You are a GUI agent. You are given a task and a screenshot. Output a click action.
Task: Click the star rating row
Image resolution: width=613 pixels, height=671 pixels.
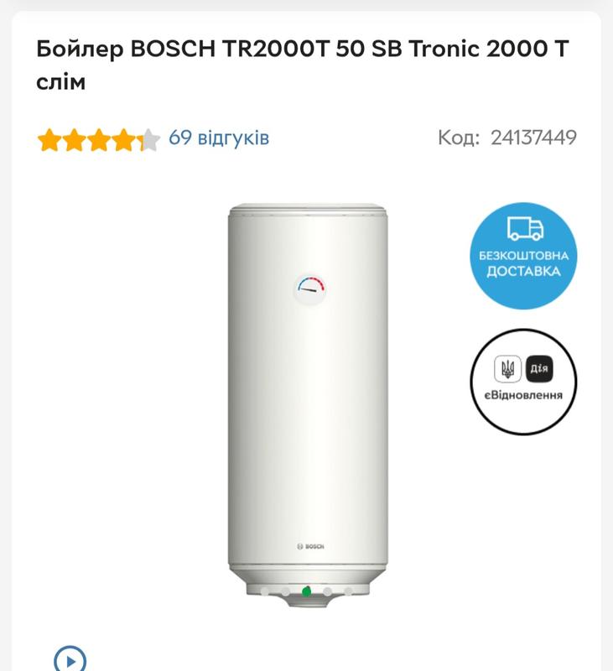pyautogui.click(x=99, y=139)
